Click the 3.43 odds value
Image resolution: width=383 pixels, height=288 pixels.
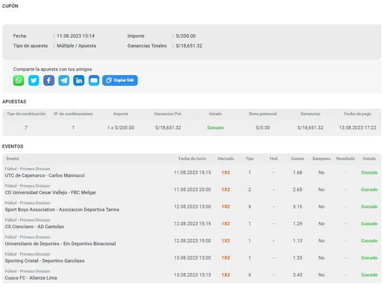pyautogui.click(x=297, y=275)
